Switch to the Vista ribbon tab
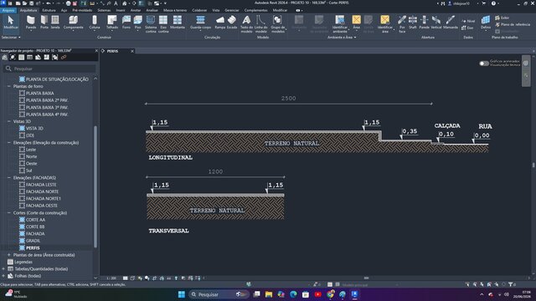 tap(216, 10)
